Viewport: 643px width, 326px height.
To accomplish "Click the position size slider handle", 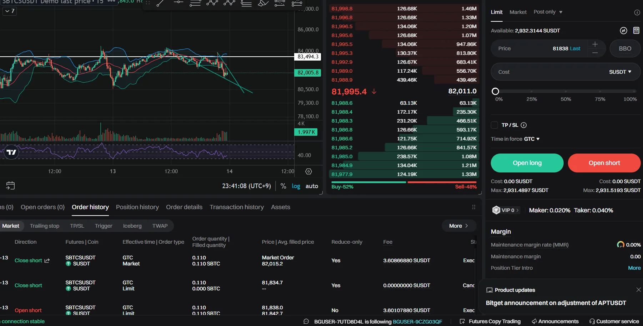I will [495, 91].
